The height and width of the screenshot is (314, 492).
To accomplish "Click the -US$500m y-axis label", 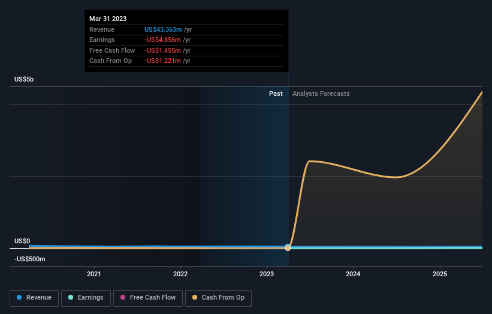I will pyautogui.click(x=29, y=259).
